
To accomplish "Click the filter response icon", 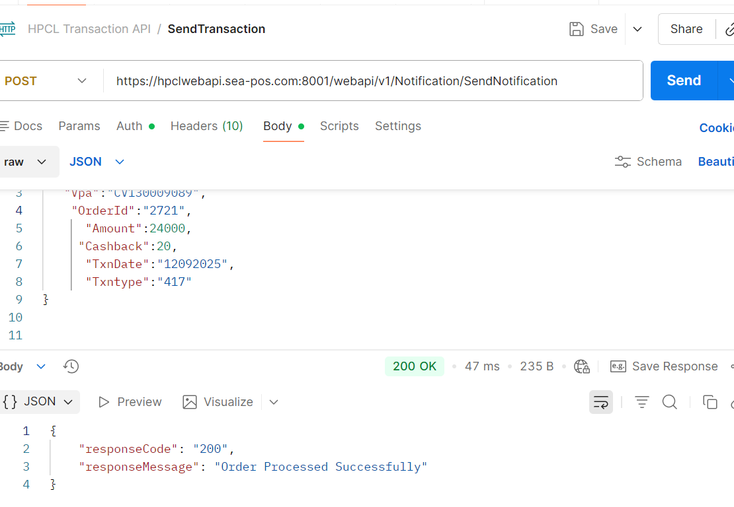I will [x=642, y=402].
